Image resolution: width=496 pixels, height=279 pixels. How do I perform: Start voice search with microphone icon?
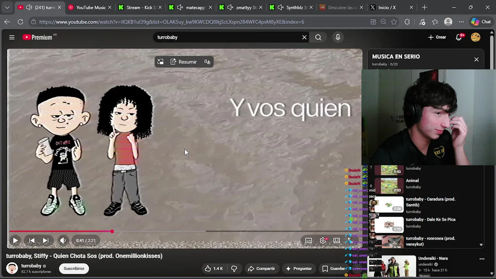point(338,37)
